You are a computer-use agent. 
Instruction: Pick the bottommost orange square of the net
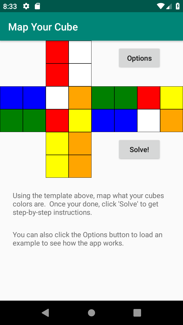[x=80, y=166]
